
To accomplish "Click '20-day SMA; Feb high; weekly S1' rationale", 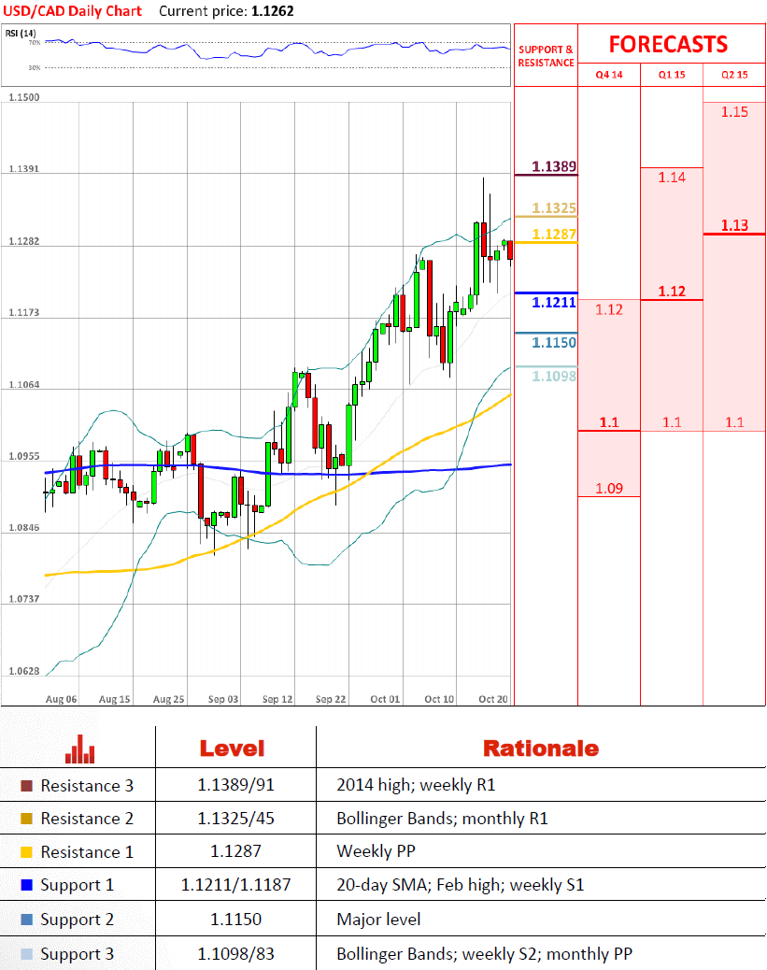I will point(461,885).
